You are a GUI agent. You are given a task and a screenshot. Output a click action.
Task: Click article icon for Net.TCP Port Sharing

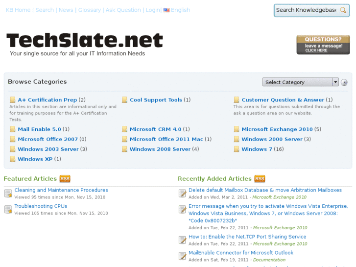click(182, 240)
